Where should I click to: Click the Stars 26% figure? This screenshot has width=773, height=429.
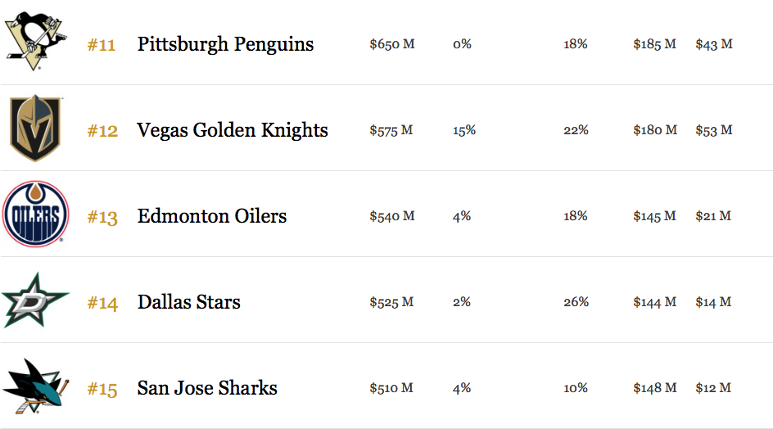[x=576, y=302]
